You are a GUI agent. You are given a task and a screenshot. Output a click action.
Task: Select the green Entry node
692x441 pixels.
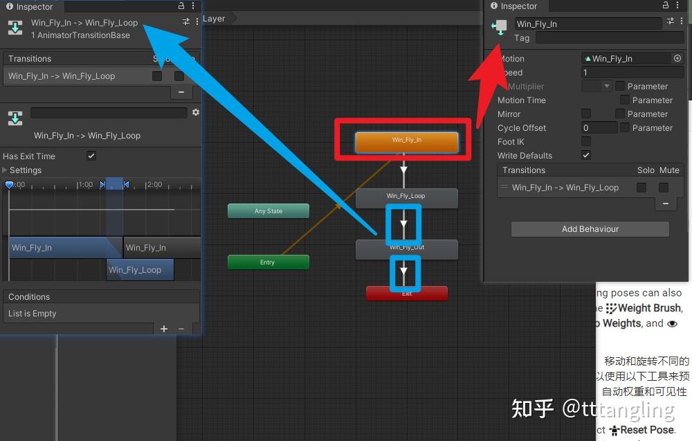coord(268,262)
